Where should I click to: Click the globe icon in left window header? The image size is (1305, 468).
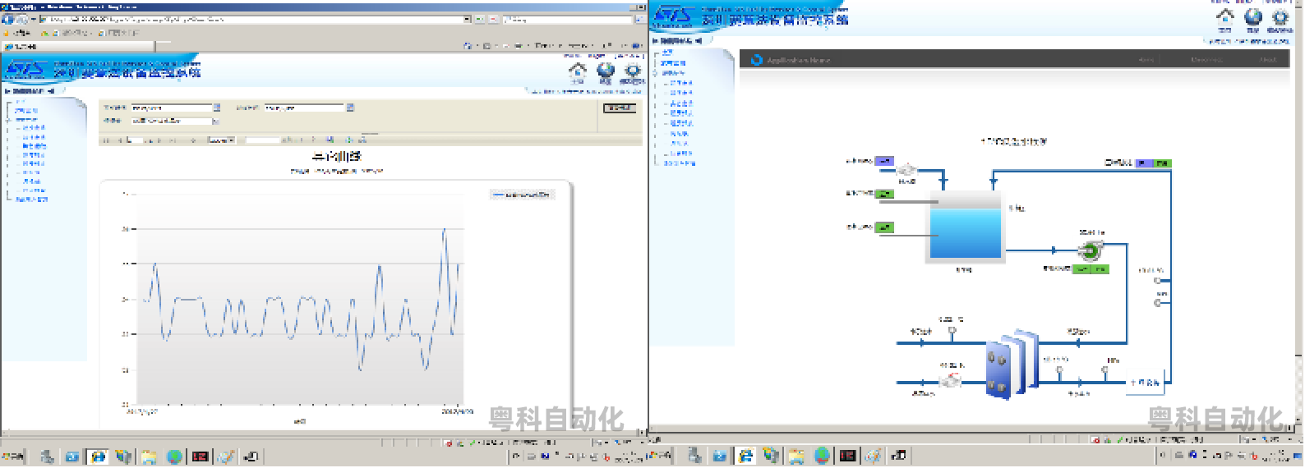point(605,71)
